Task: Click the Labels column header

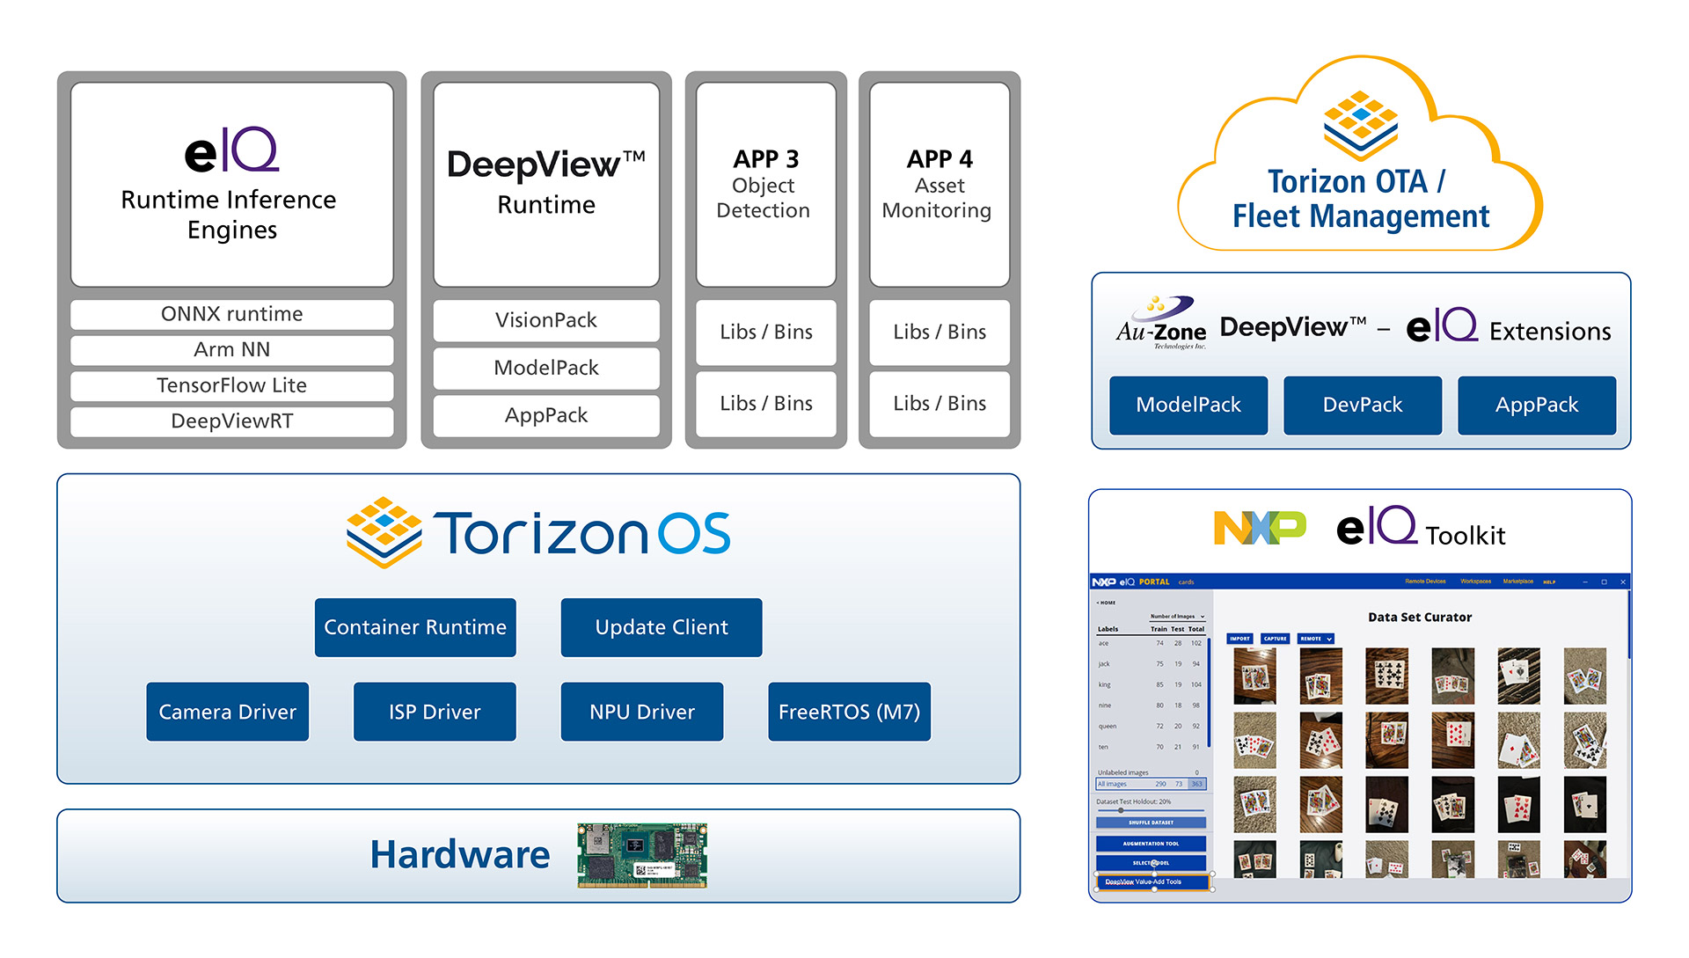Action: (1108, 629)
